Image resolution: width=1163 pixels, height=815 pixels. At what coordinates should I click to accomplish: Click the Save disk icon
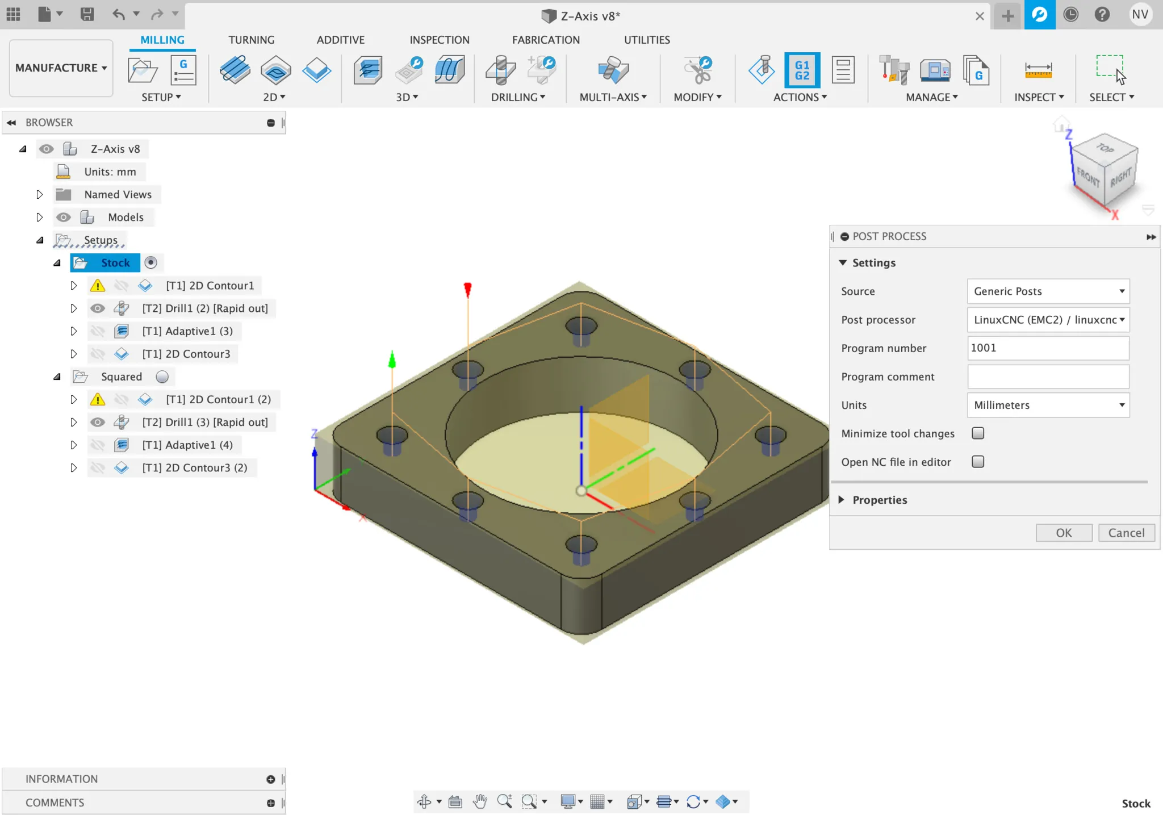[x=87, y=14]
